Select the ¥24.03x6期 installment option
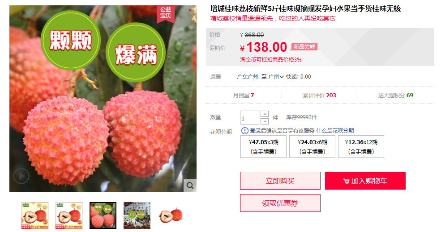Screen dimensions: 441x232 pos(312,146)
